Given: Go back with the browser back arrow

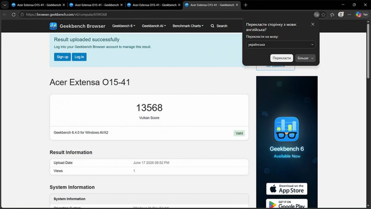Looking at the screenshot, I should click(5, 15).
